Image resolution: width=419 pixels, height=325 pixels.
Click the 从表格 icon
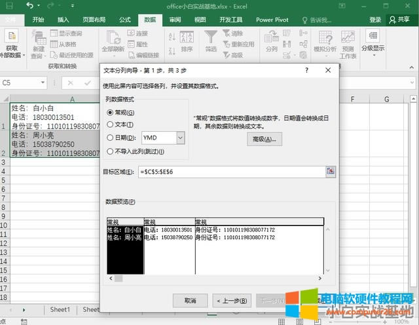[54, 44]
